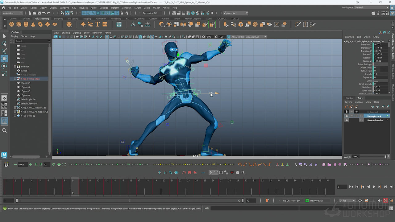Open the Animation menu set dropdown
This screenshot has height=222, width=395.
12,13
